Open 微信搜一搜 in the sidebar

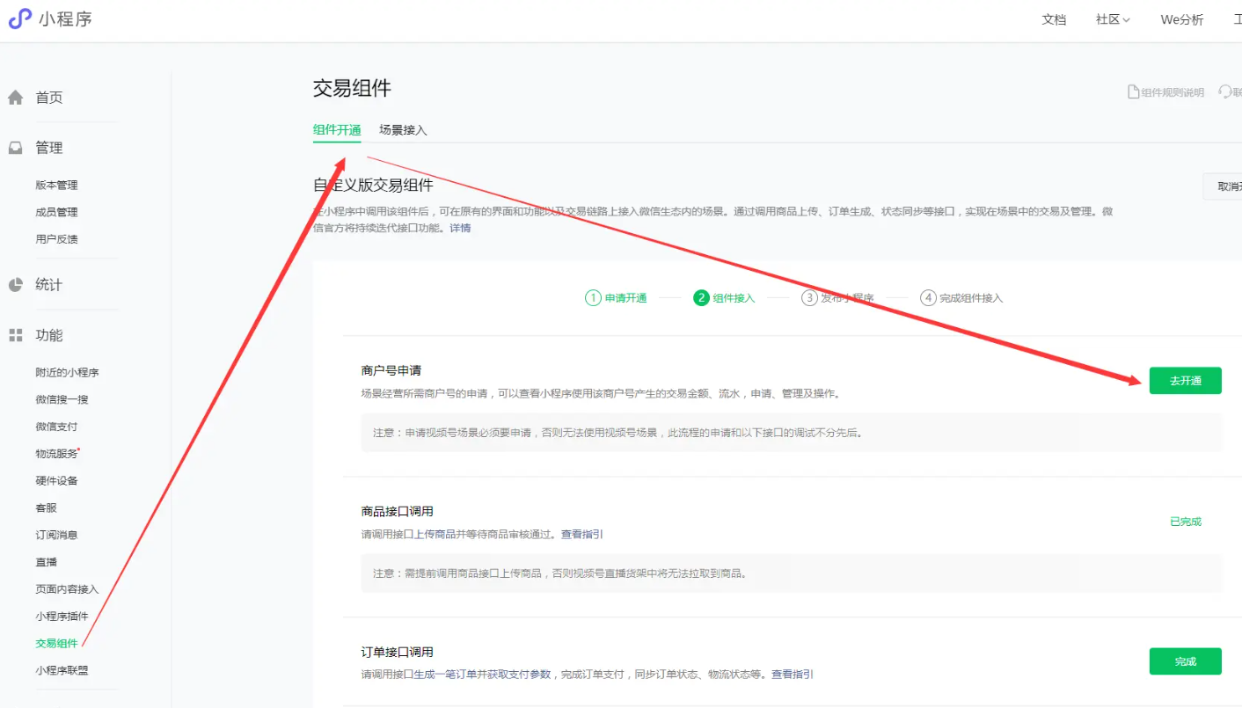(x=62, y=400)
